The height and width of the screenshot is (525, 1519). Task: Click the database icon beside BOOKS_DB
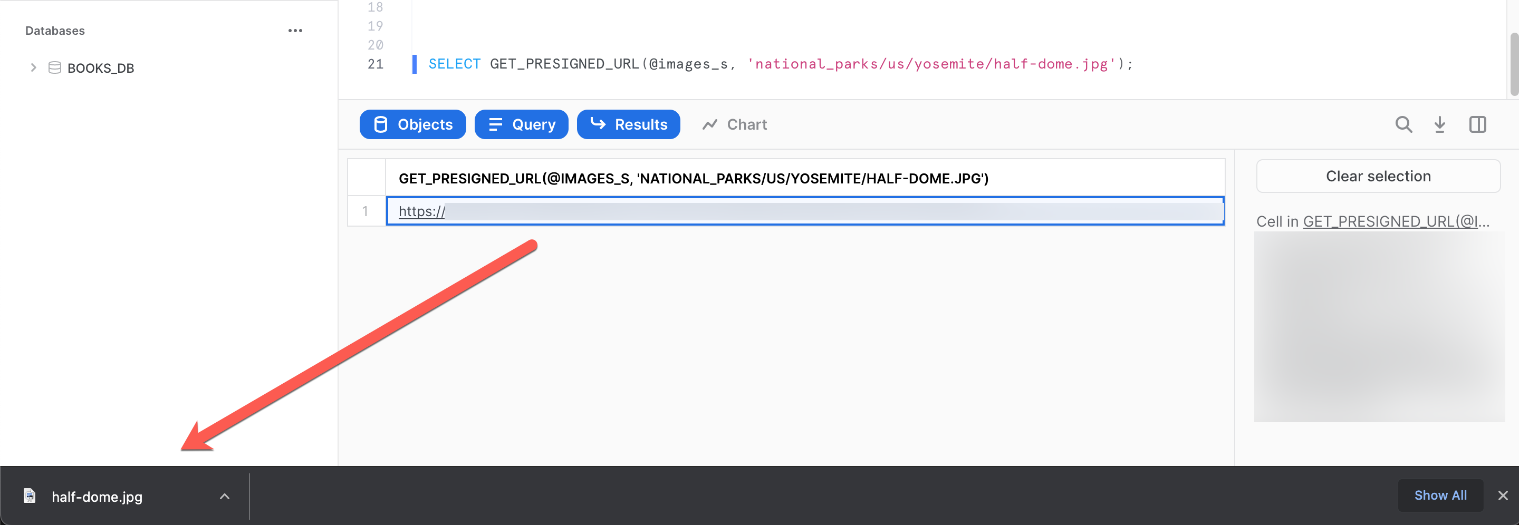55,68
